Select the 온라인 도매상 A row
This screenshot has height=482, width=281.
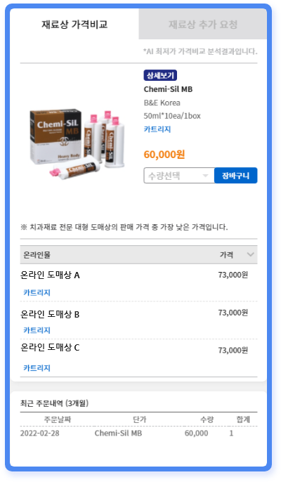[x=138, y=282]
